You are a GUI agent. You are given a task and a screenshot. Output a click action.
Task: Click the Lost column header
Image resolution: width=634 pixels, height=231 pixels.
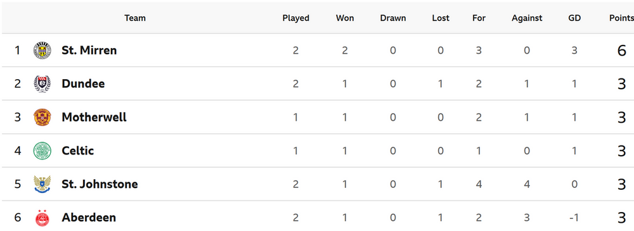pyautogui.click(x=441, y=18)
